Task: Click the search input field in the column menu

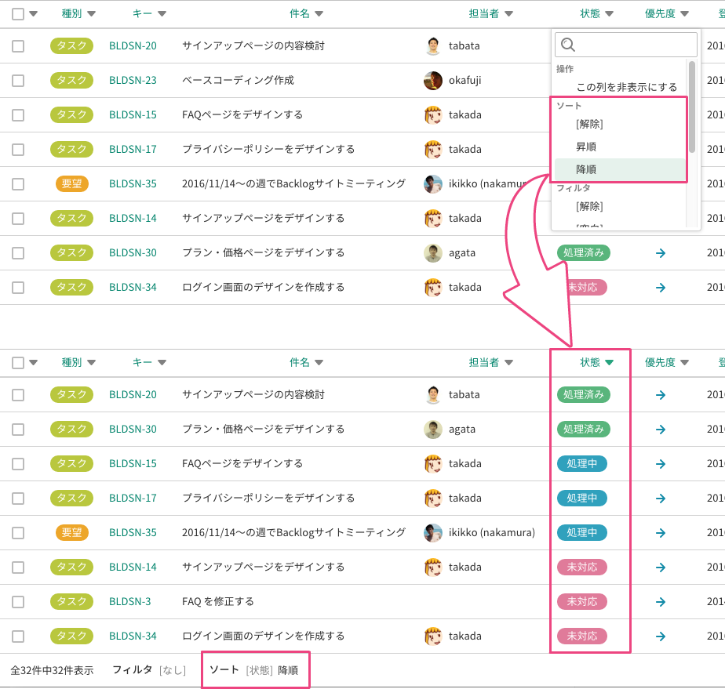Action: 625,45
